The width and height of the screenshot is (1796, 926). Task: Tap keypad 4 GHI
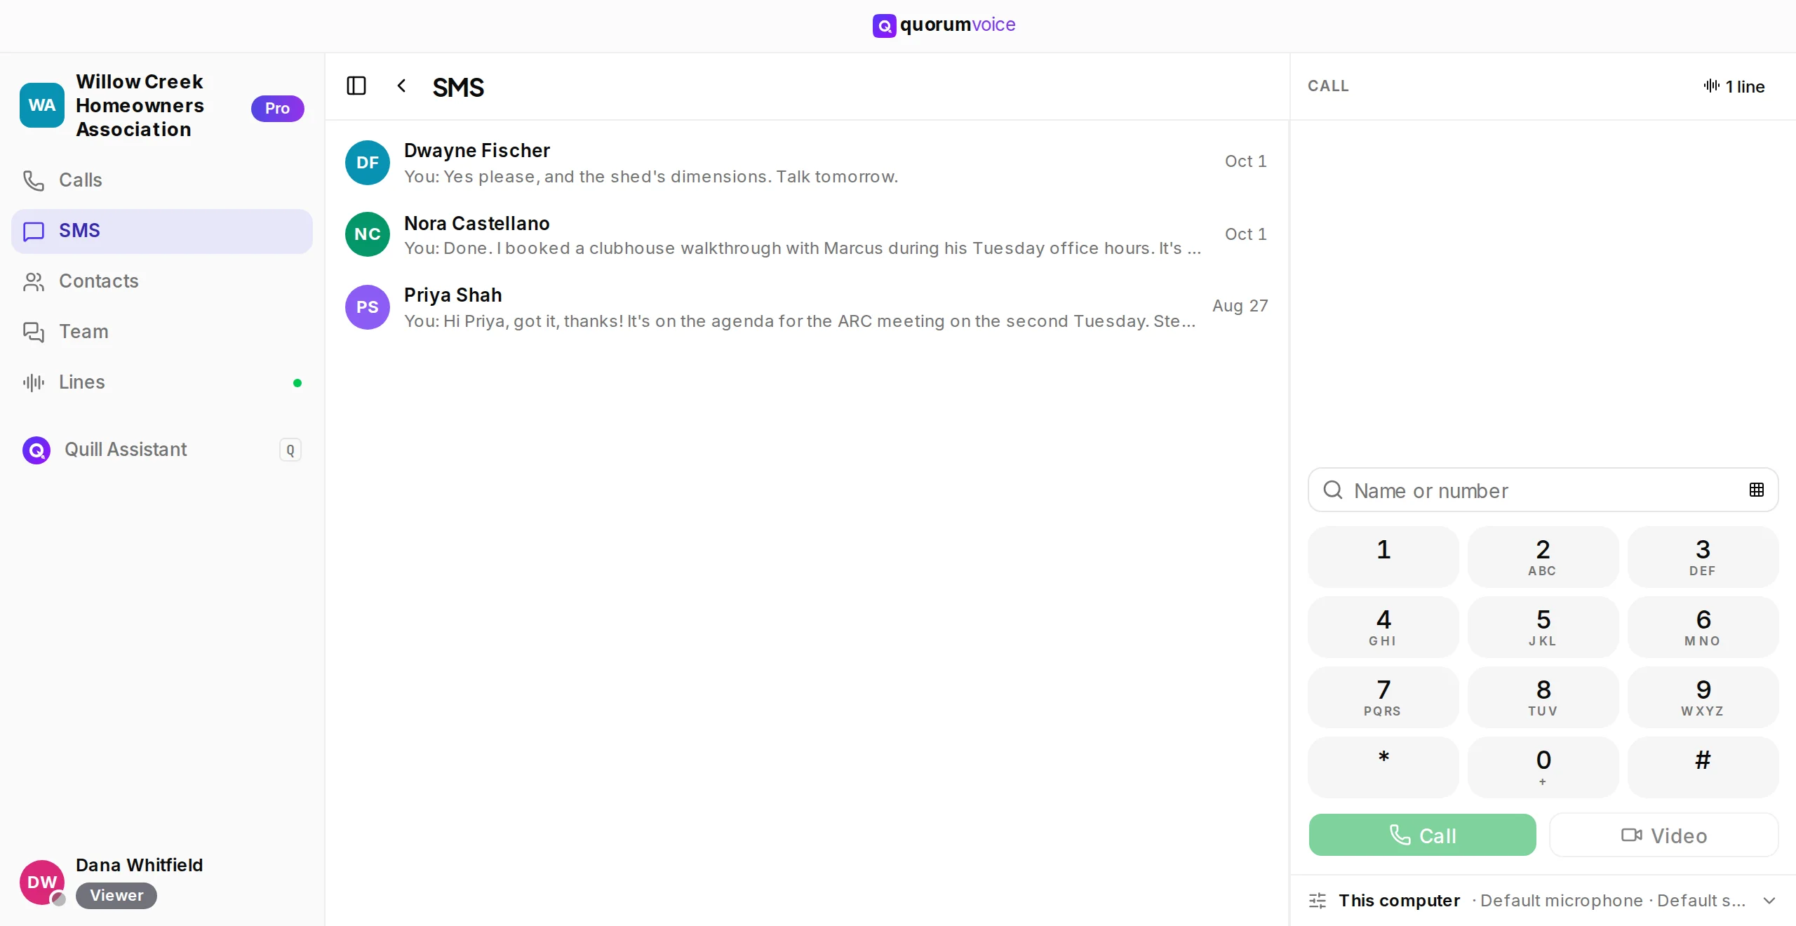click(x=1383, y=627)
